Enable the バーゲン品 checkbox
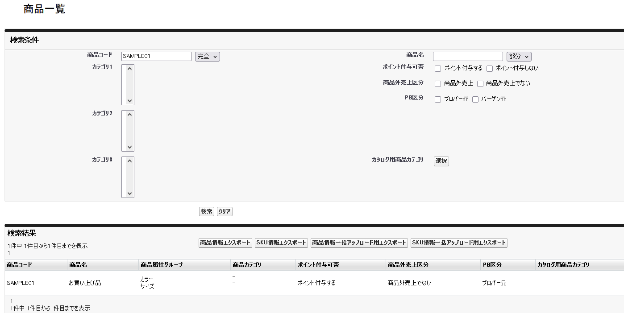Screen dimensions: 624x313 pos(475,99)
